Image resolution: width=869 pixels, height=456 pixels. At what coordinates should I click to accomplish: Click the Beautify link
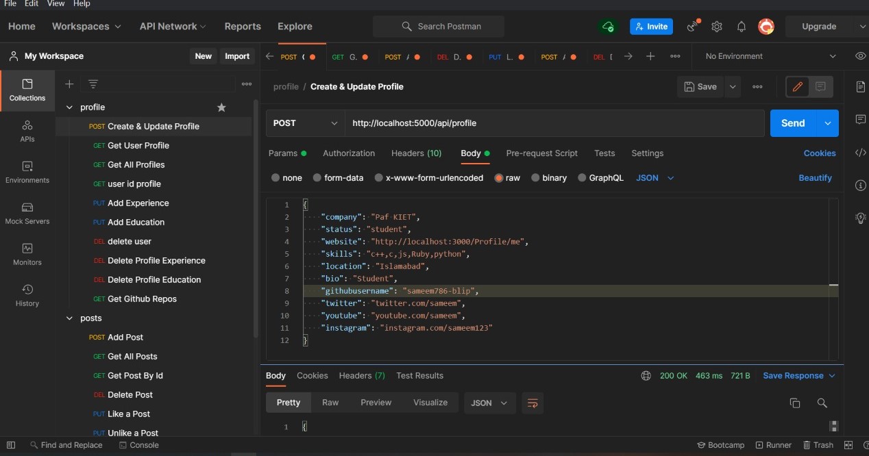[x=815, y=178]
